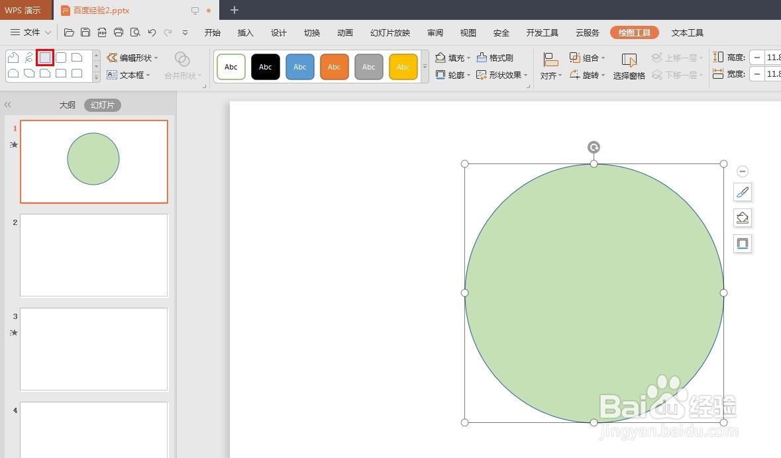Image resolution: width=781 pixels, height=458 pixels.
Task: Click the Open folder icon in quick toolbar
Action: (x=70, y=32)
